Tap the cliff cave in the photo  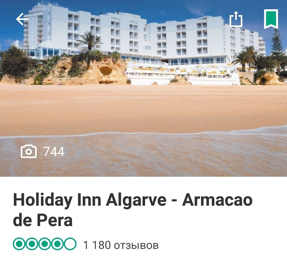pyautogui.click(x=106, y=71)
